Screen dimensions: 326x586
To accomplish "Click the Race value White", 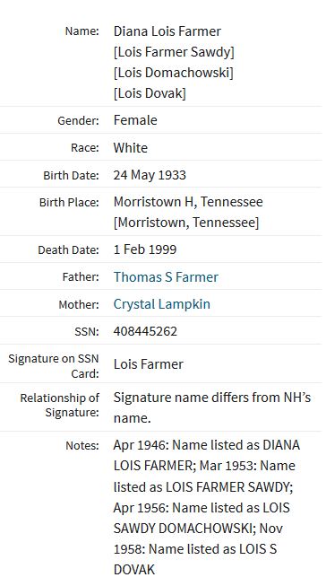I will (131, 147).
